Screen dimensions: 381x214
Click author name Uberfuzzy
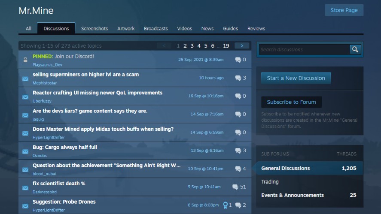point(42,101)
